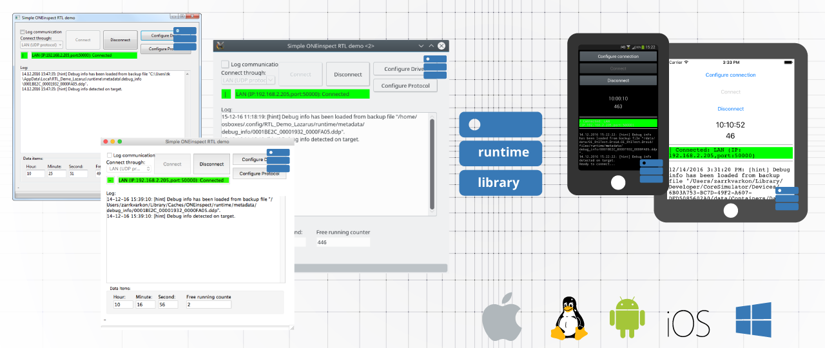Click the iOS logo
Screen dimensions: 825x348
pyautogui.click(x=688, y=323)
